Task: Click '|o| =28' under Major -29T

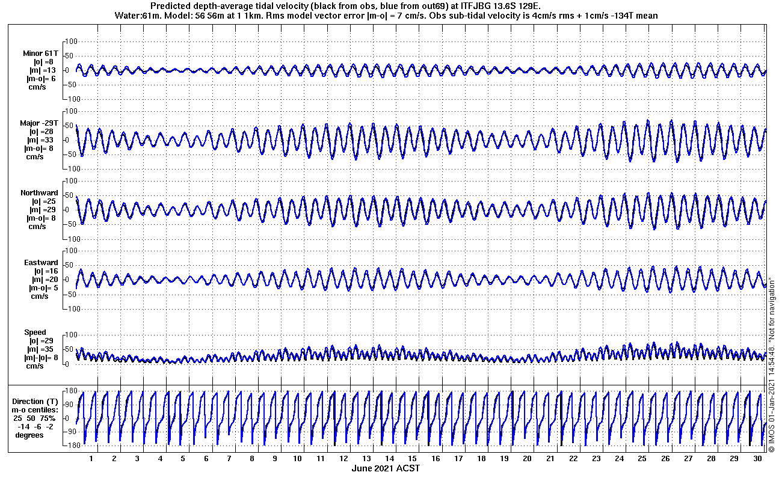Action: [x=42, y=132]
